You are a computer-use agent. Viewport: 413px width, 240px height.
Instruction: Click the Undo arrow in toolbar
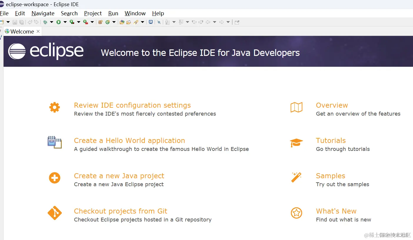30,22
